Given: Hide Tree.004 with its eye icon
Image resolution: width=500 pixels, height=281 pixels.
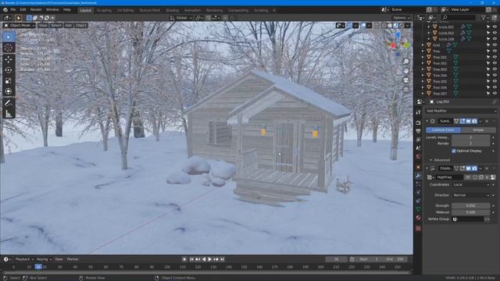Looking at the screenshot, I should [x=495, y=76].
